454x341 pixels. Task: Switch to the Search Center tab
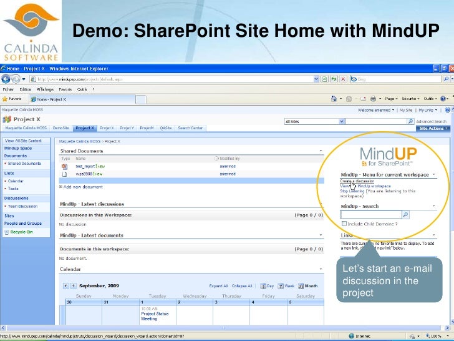tap(190, 128)
